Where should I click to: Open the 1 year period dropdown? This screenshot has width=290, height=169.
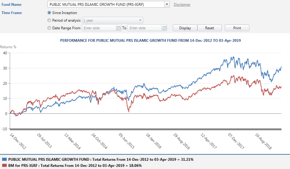[x=112, y=20]
